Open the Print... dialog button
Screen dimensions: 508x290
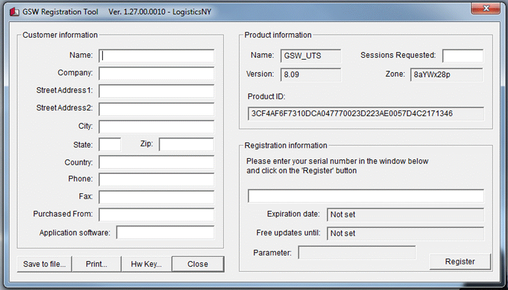96,264
